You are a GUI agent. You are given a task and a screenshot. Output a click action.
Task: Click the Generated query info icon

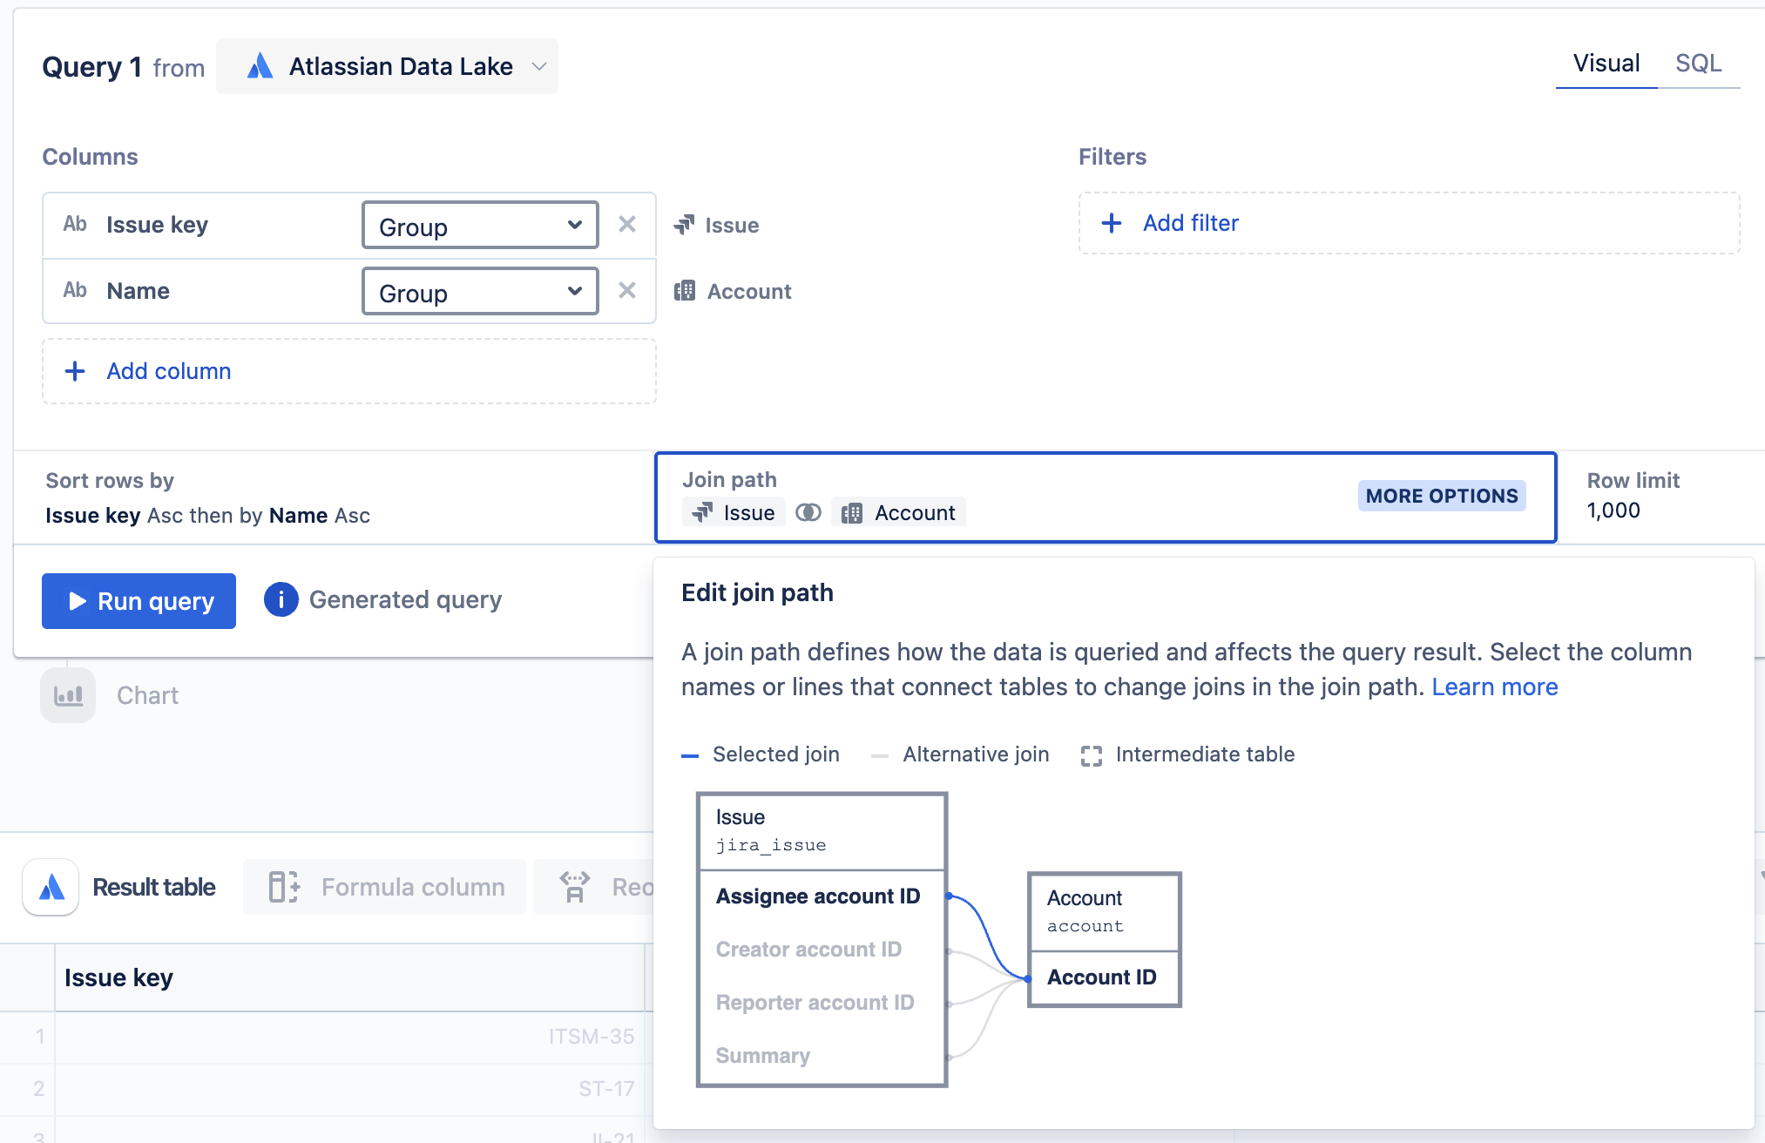(x=281, y=599)
